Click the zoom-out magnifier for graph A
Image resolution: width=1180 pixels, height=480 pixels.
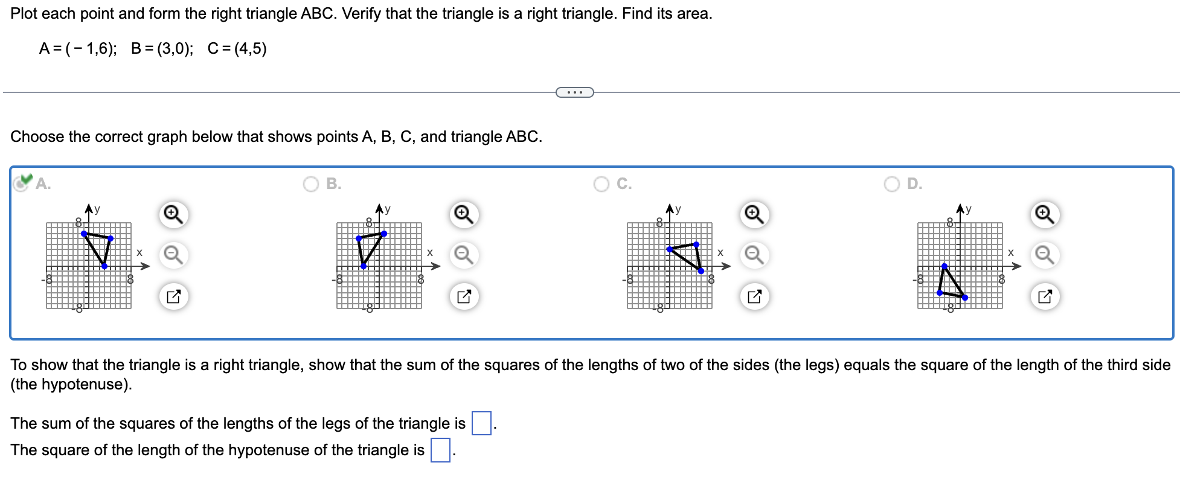[x=173, y=255]
